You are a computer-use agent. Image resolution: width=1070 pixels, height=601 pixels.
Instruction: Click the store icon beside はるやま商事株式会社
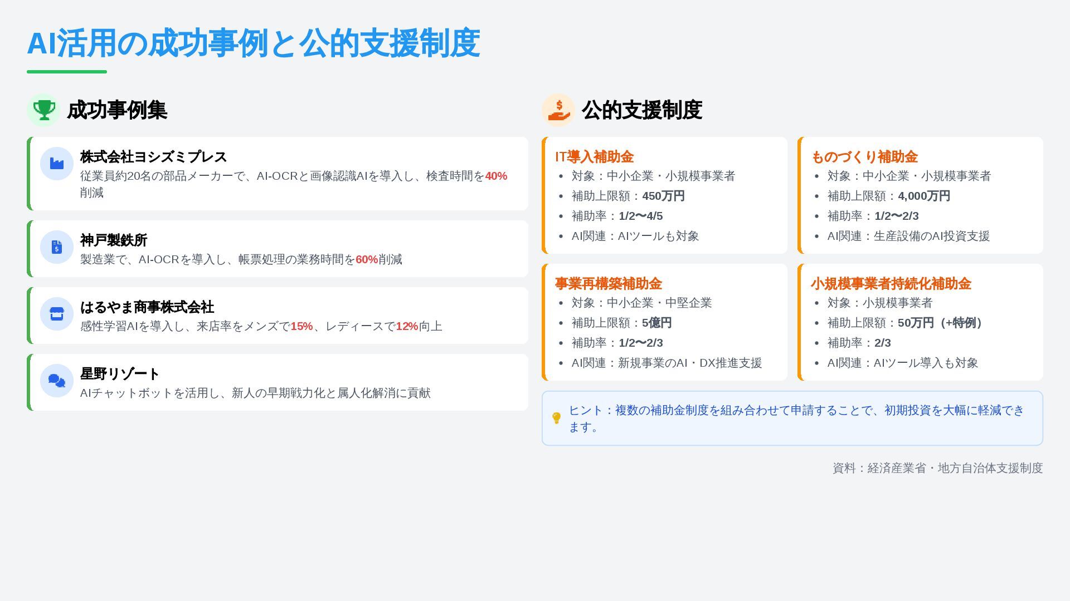tap(57, 314)
